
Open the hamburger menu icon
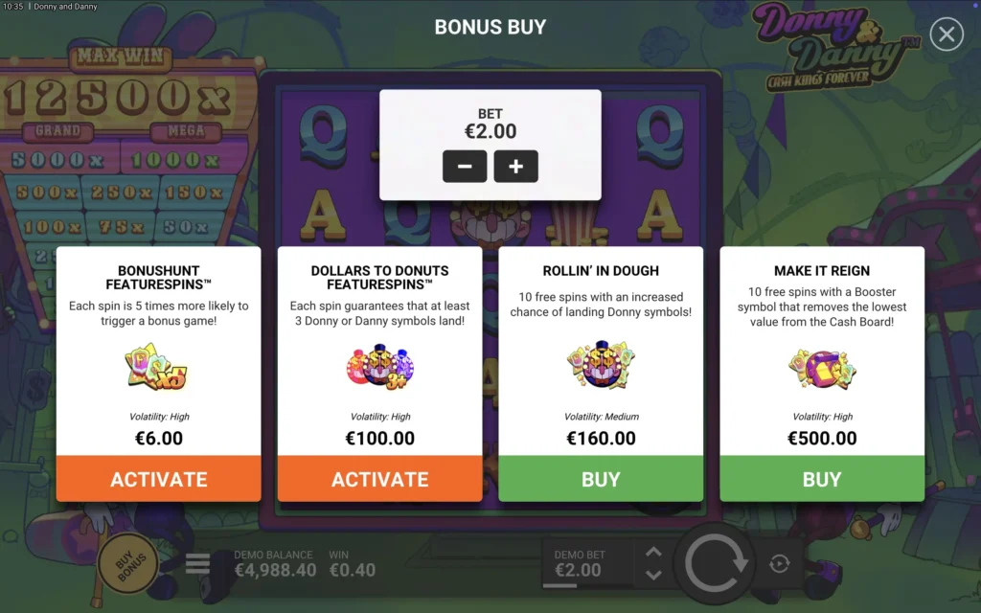197,563
